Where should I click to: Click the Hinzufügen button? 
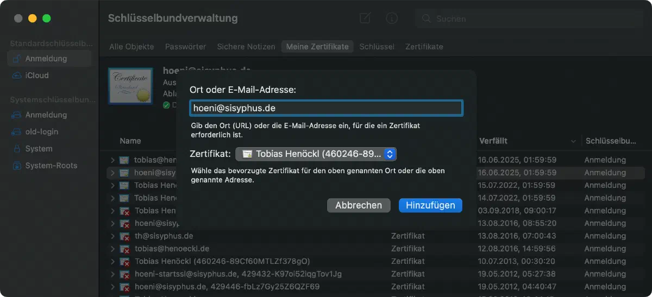(x=430, y=205)
